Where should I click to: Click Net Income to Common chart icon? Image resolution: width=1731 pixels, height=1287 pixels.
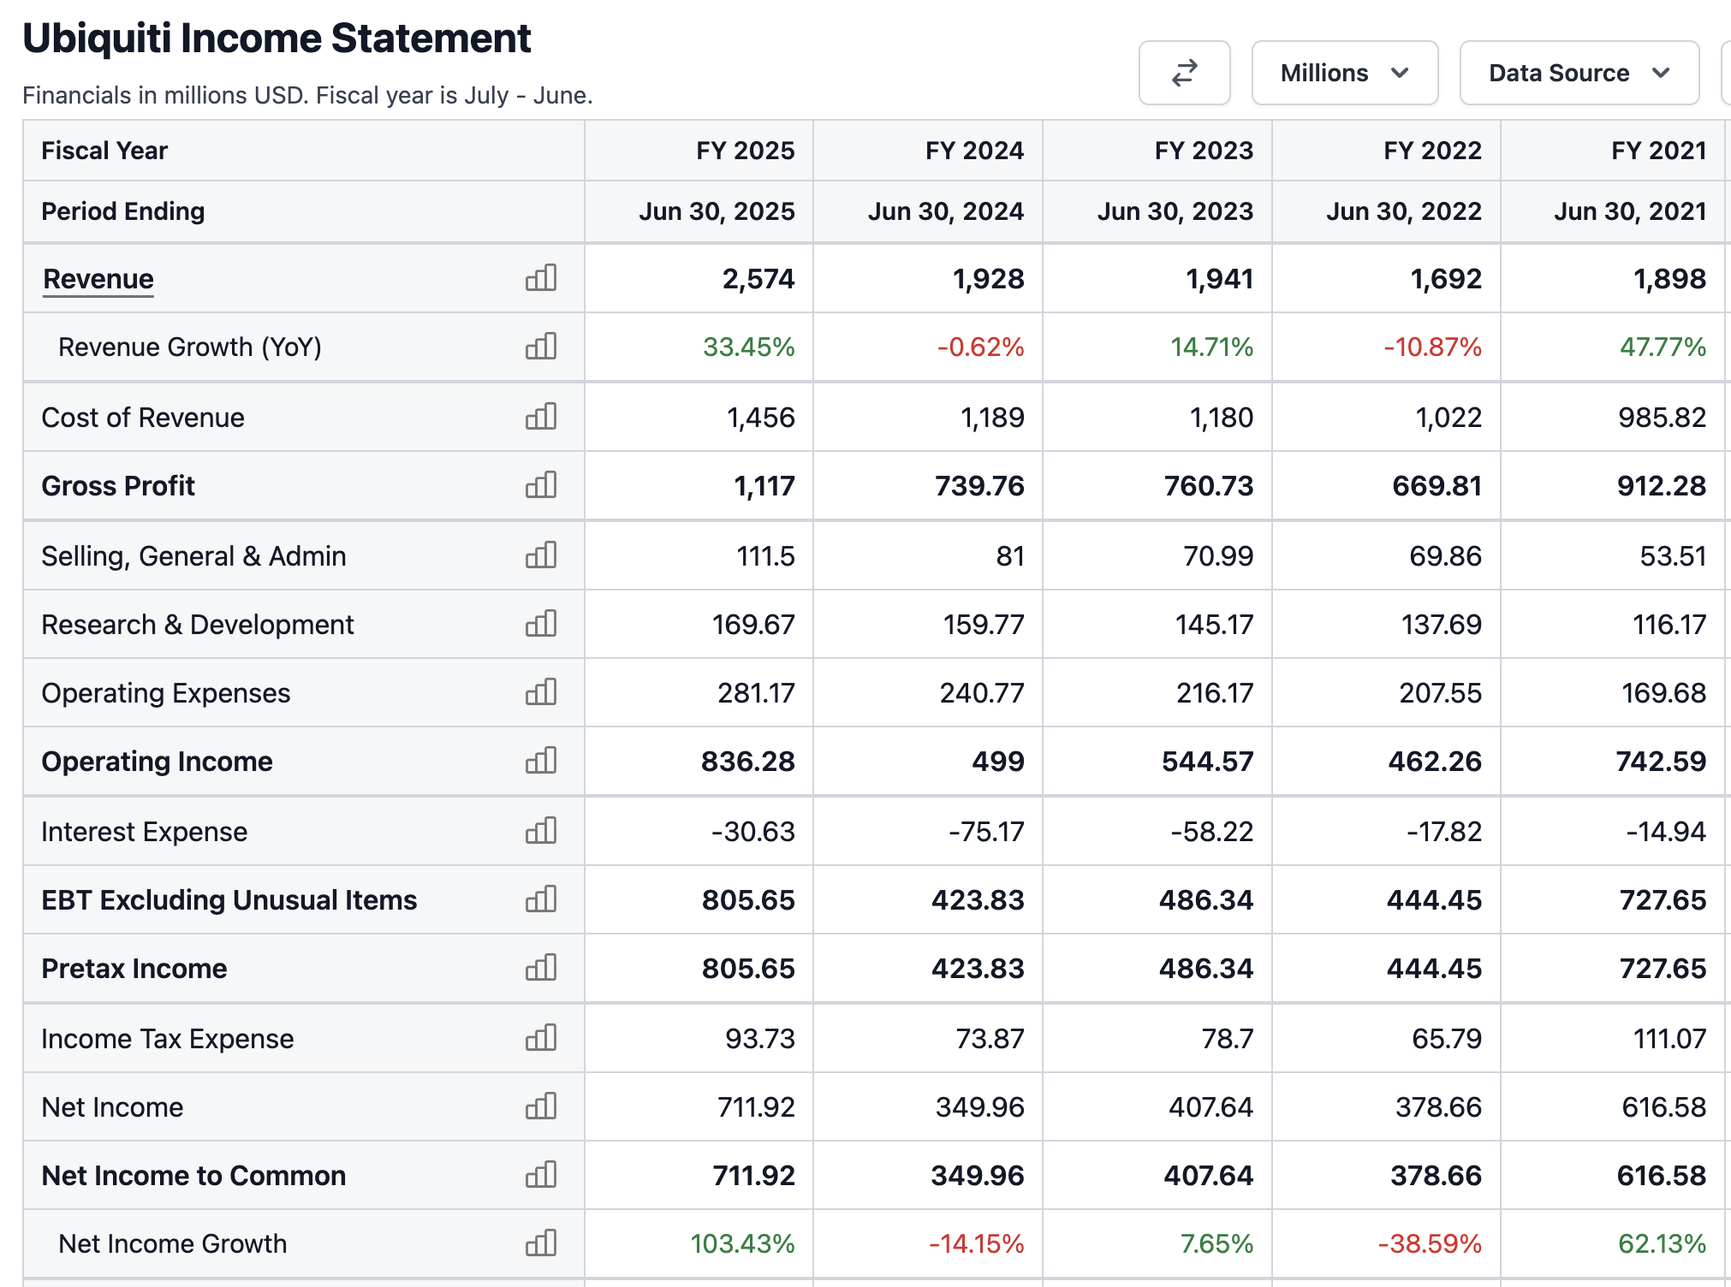[x=541, y=1175]
